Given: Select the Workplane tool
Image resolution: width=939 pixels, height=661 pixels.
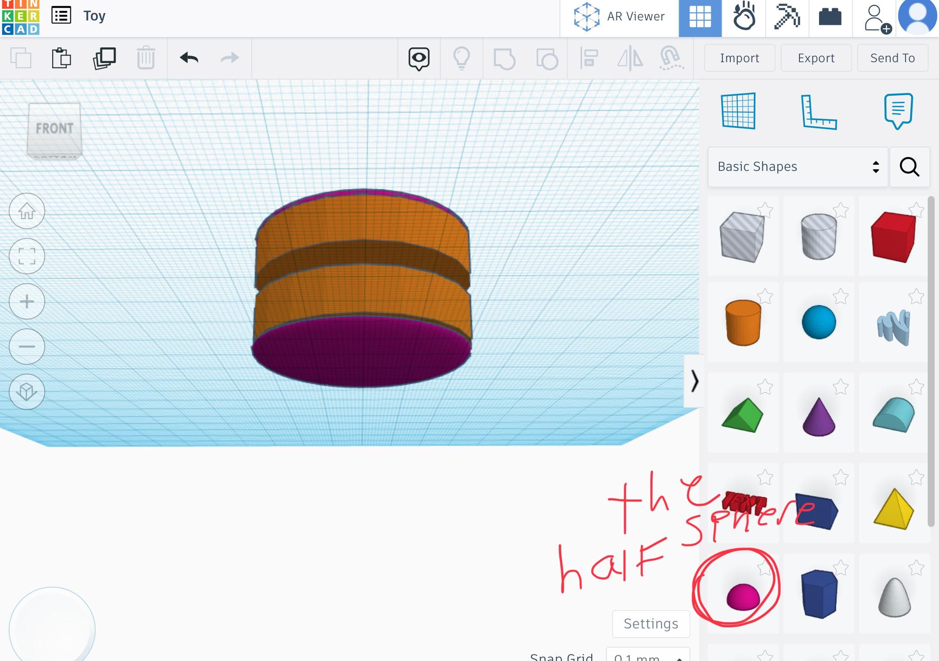Looking at the screenshot, I should coord(738,111).
